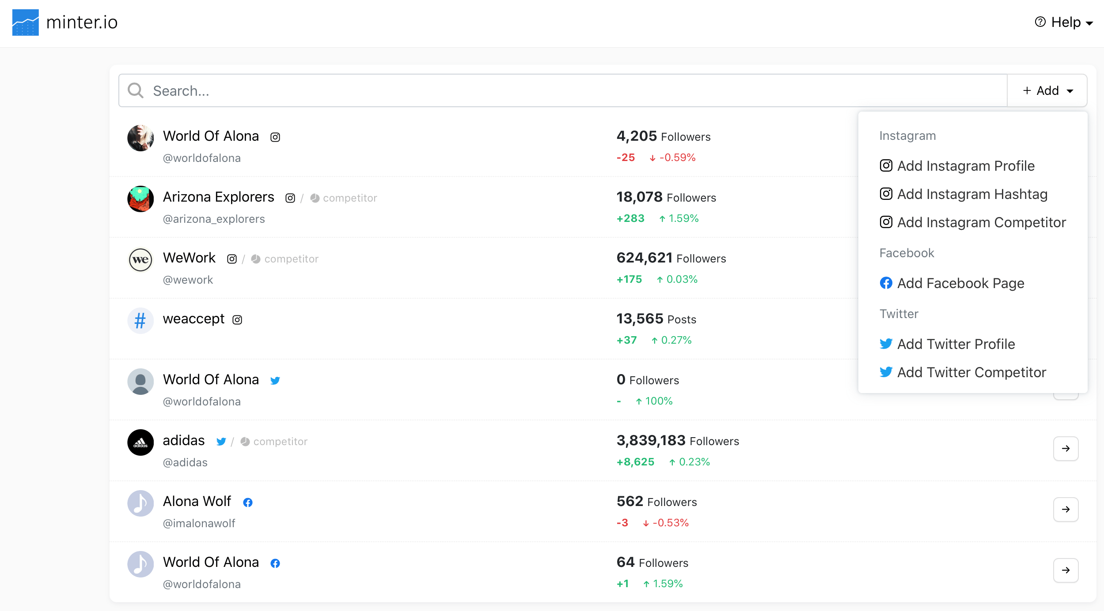Click the minter.io logo
Image resolution: width=1104 pixels, height=611 pixels.
click(65, 22)
